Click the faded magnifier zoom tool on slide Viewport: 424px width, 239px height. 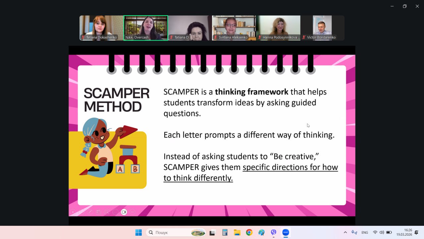tap(107, 212)
